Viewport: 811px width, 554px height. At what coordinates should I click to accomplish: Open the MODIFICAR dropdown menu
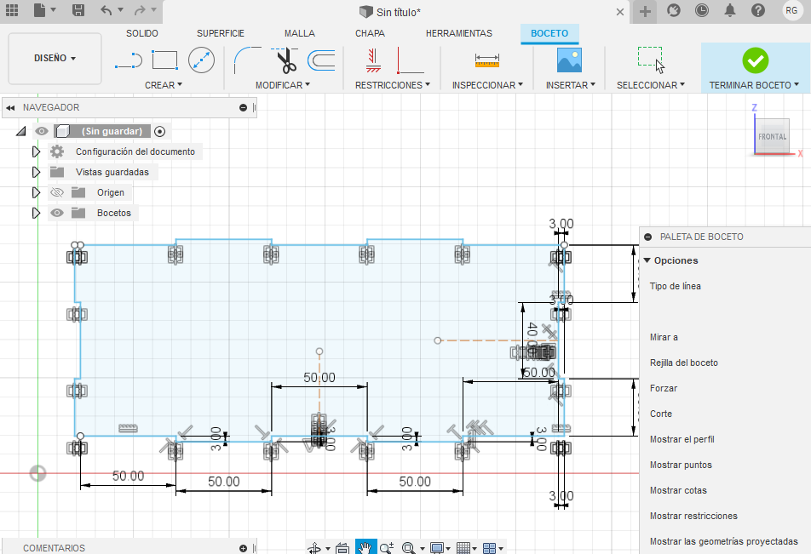click(283, 85)
